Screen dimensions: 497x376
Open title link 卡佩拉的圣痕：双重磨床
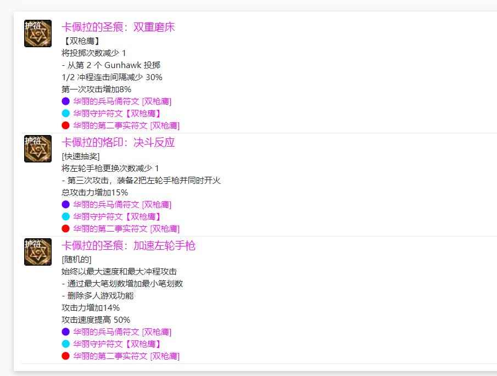click(x=118, y=27)
